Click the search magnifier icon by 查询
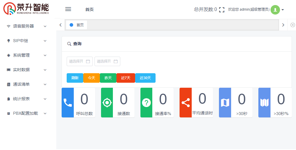 [x=69, y=44]
